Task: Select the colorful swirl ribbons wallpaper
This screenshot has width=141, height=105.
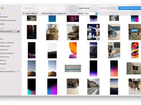Action: pyautogui.click(x=135, y=50)
